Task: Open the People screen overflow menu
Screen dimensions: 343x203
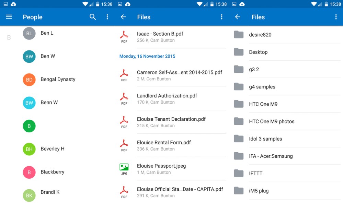Action: [x=107, y=17]
